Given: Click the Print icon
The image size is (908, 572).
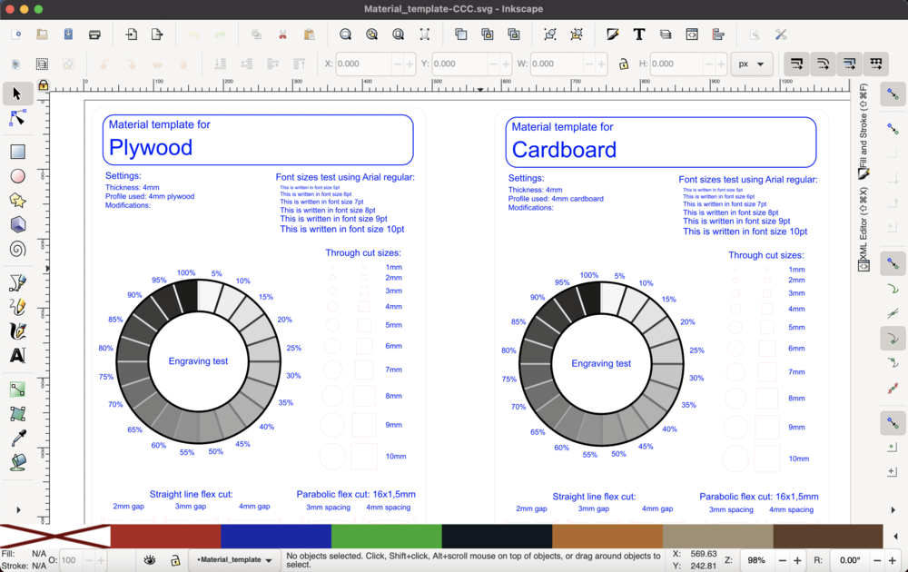Looking at the screenshot, I should pos(95,35).
